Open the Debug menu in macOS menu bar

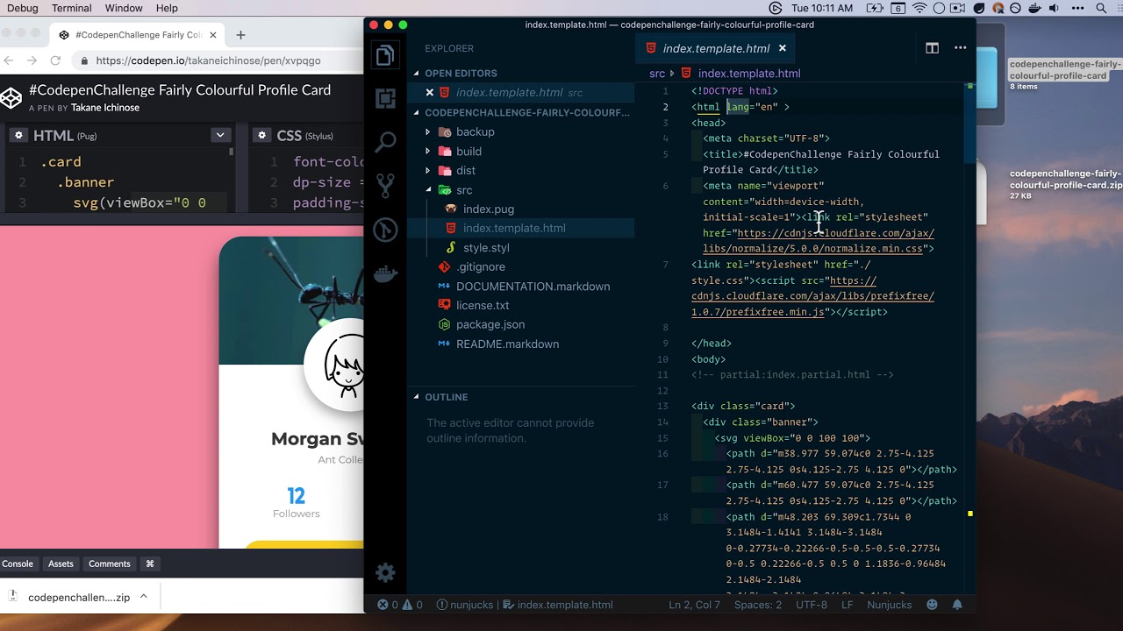coord(23,8)
